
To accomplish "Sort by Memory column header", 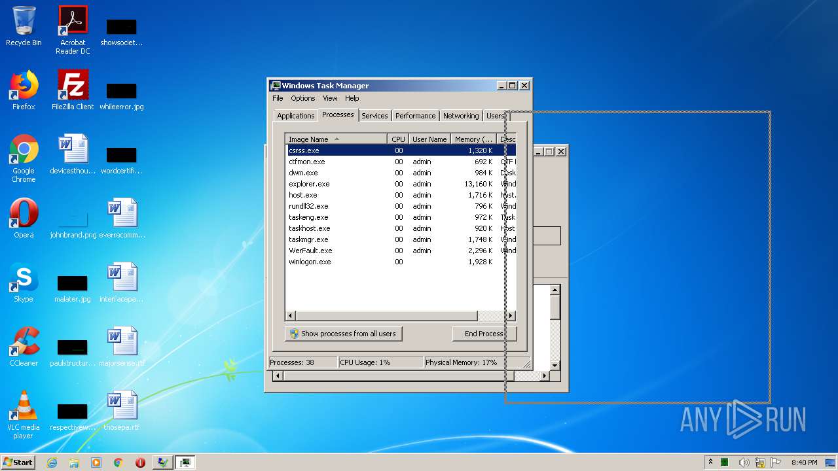I will point(474,139).
